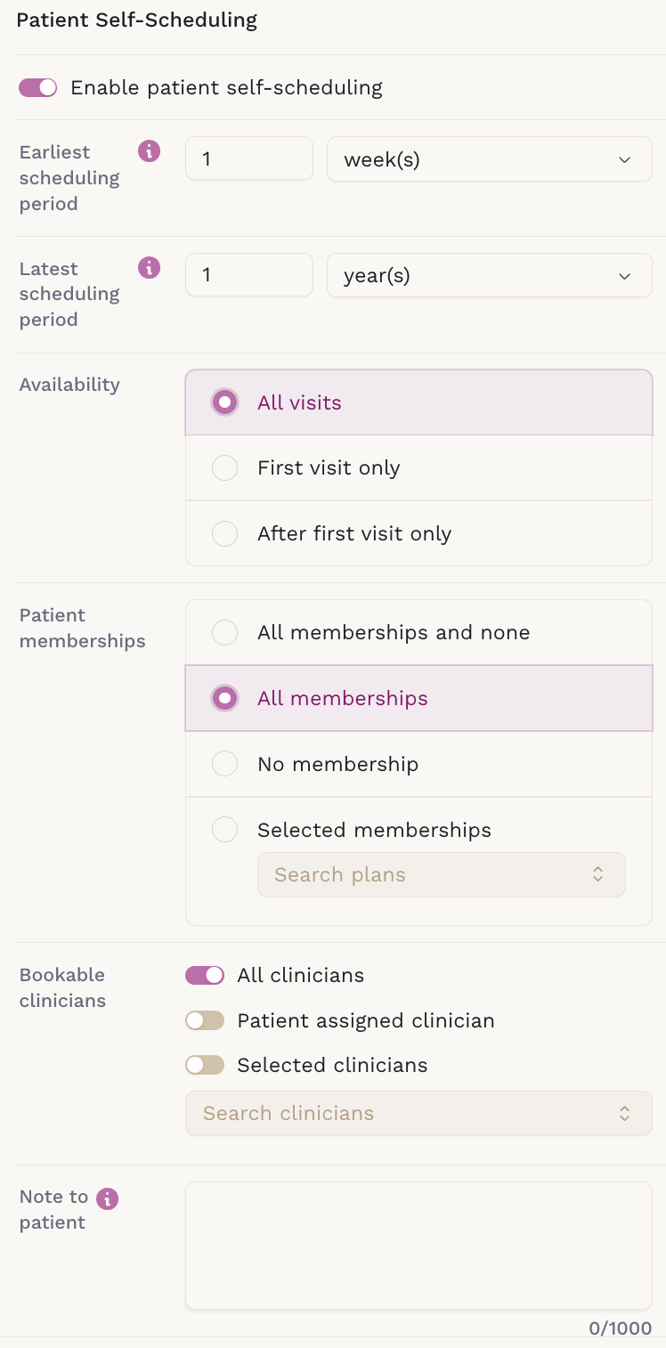Click info icon beside Earliest scheduling period
The width and height of the screenshot is (666, 1348).
coord(150,151)
